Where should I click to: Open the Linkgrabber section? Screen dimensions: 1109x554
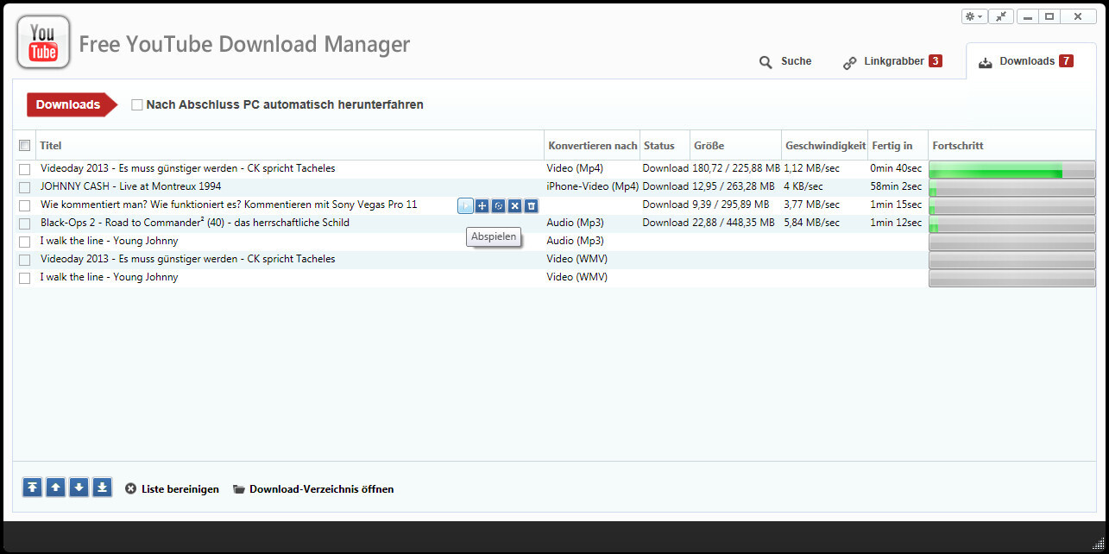(x=892, y=61)
